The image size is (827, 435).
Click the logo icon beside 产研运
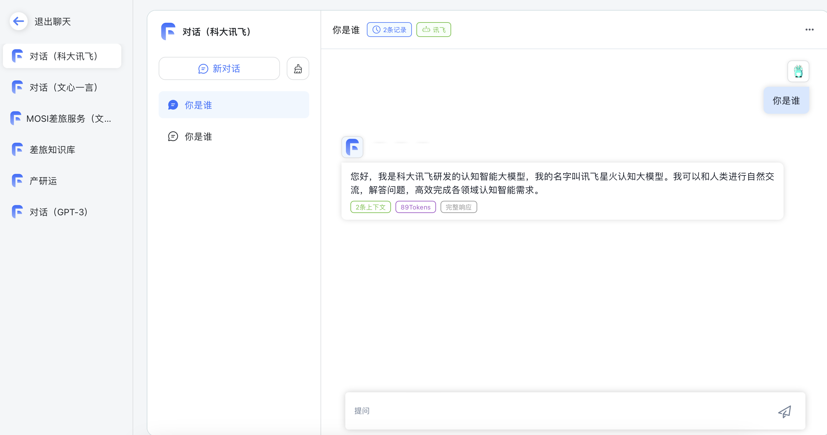pyautogui.click(x=17, y=181)
